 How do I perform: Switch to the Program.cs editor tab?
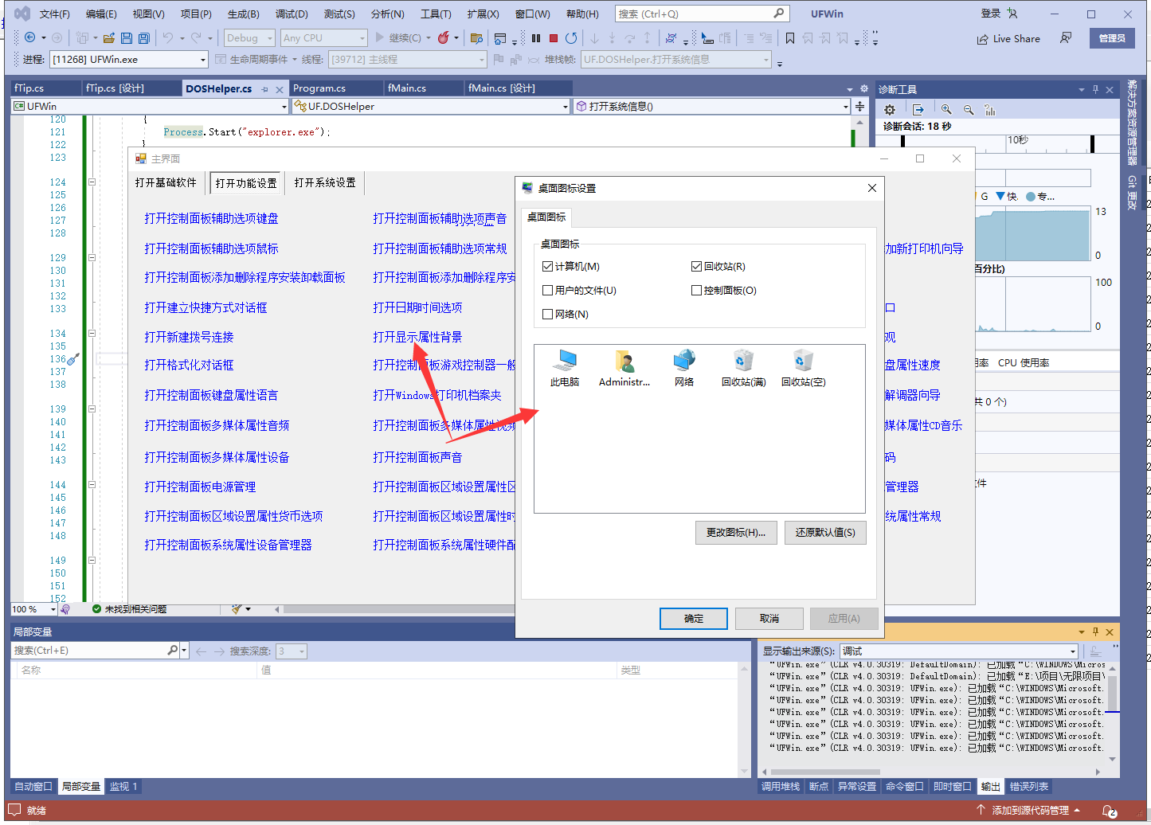tap(319, 88)
